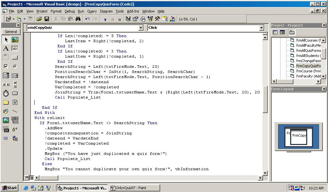The height and width of the screenshot is (192, 328).
Task: Choose the Data control tool
Action: (x=15, y=120)
